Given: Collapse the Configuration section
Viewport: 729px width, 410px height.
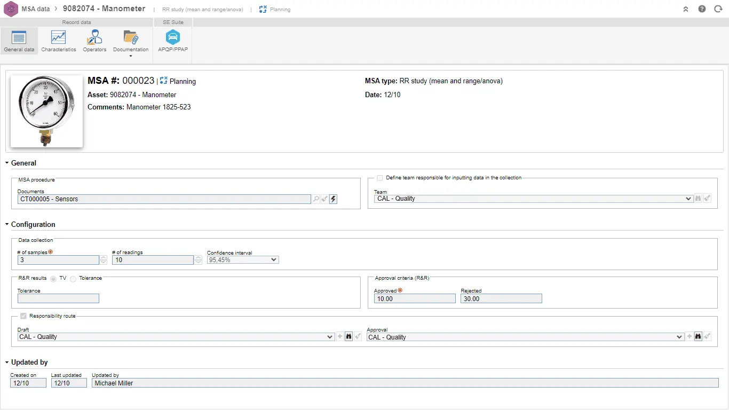Looking at the screenshot, I should coord(7,225).
